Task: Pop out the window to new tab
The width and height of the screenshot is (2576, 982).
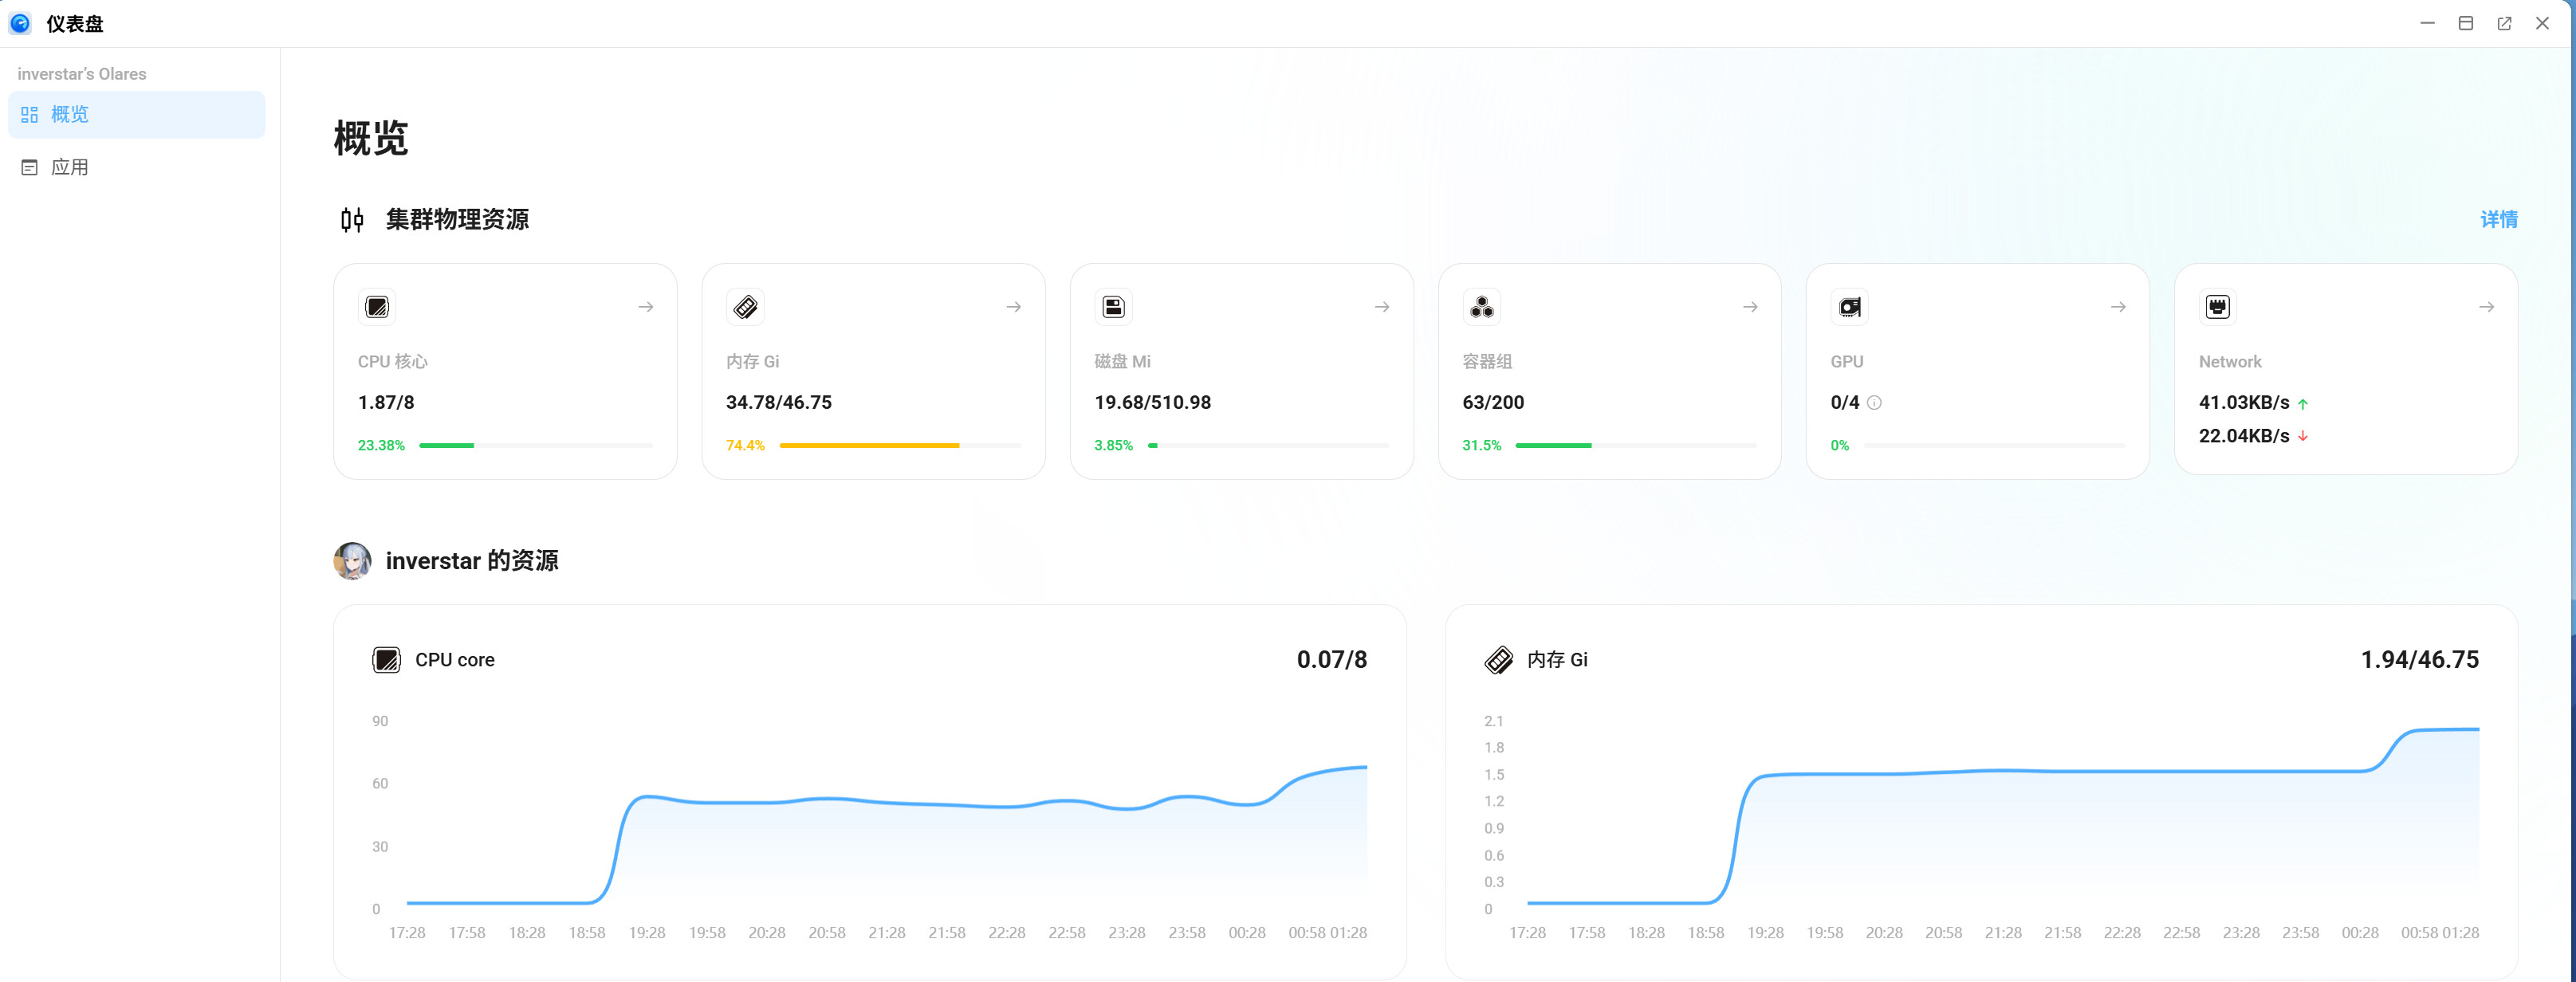Action: pos(2504,23)
